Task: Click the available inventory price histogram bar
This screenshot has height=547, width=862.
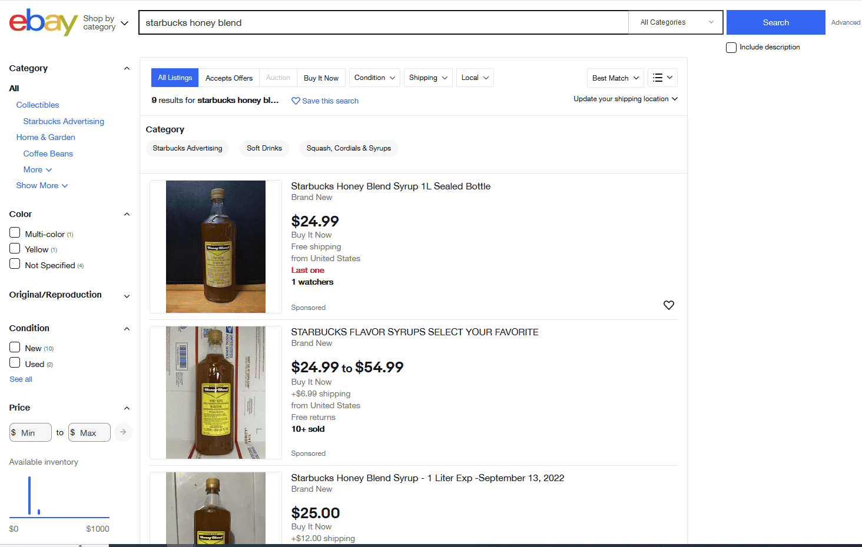Action: click(29, 495)
